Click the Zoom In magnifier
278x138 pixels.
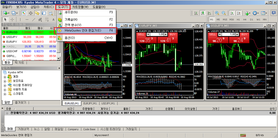point(217,13)
